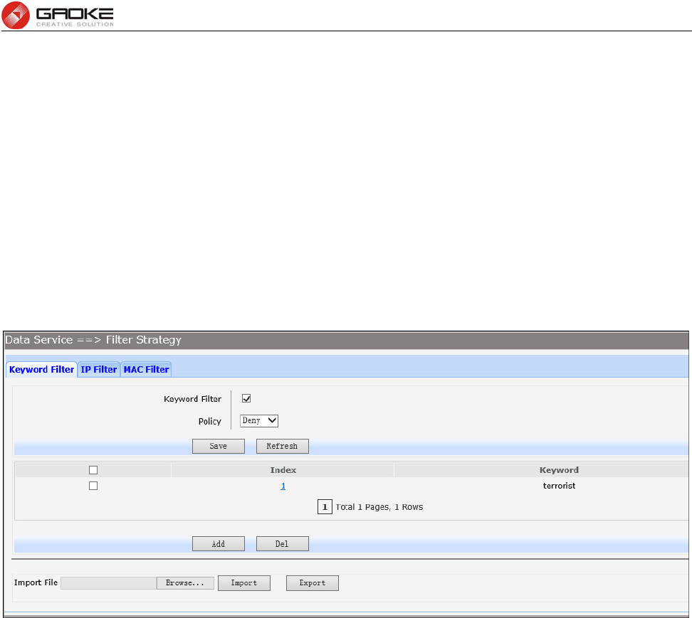The width and height of the screenshot is (692, 618).
Task: Tick the checkbox for the terrorist row
Action: coord(93,486)
